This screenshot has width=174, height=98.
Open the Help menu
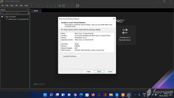[26, 5]
